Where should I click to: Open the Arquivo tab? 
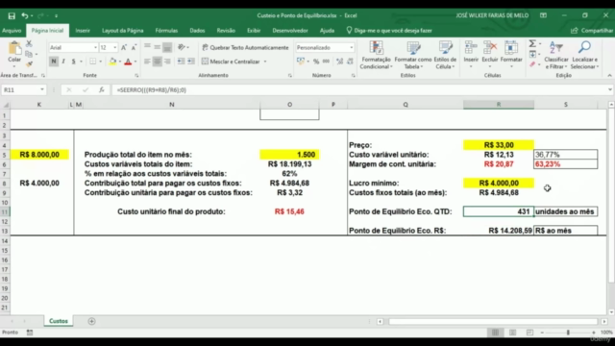[x=12, y=31]
